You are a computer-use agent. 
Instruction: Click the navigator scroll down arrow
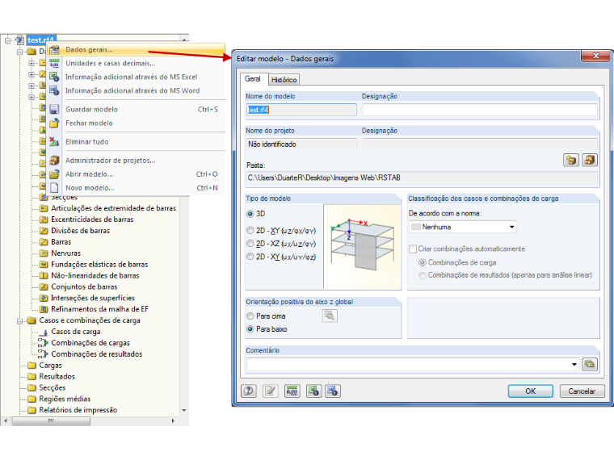click(184, 410)
